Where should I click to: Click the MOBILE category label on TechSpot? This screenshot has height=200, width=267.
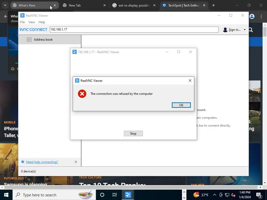click(x=10, y=122)
